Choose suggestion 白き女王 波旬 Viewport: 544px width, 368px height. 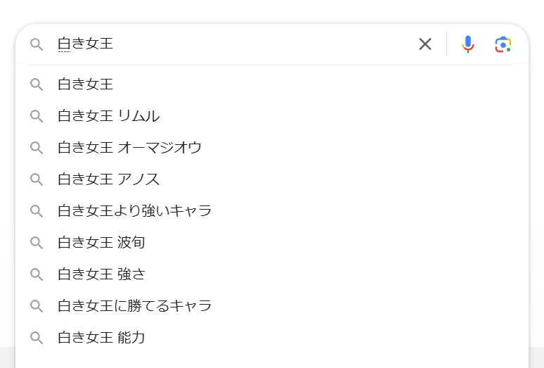click(101, 243)
